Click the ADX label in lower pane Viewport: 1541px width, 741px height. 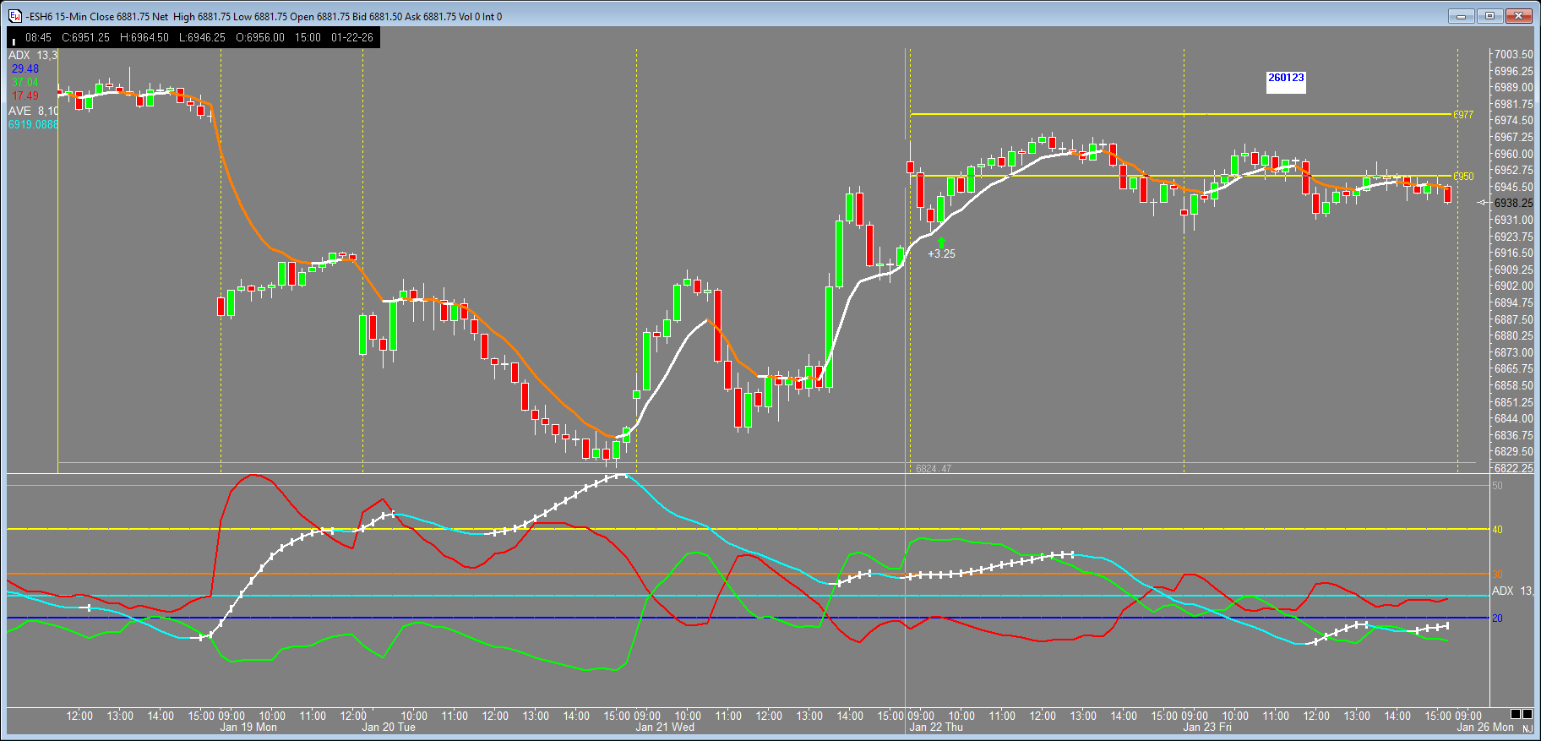coord(1511,591)
